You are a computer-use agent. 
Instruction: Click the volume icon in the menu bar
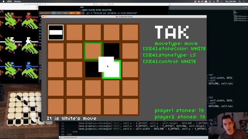click(199, 2)
